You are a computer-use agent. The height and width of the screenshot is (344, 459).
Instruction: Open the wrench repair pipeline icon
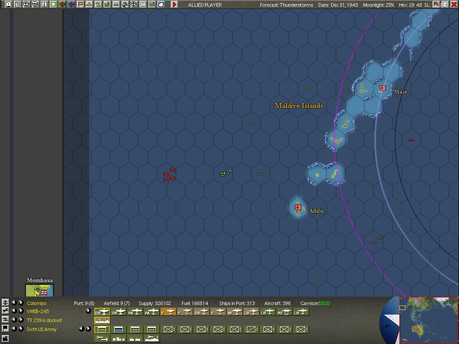tap(102, 339)
